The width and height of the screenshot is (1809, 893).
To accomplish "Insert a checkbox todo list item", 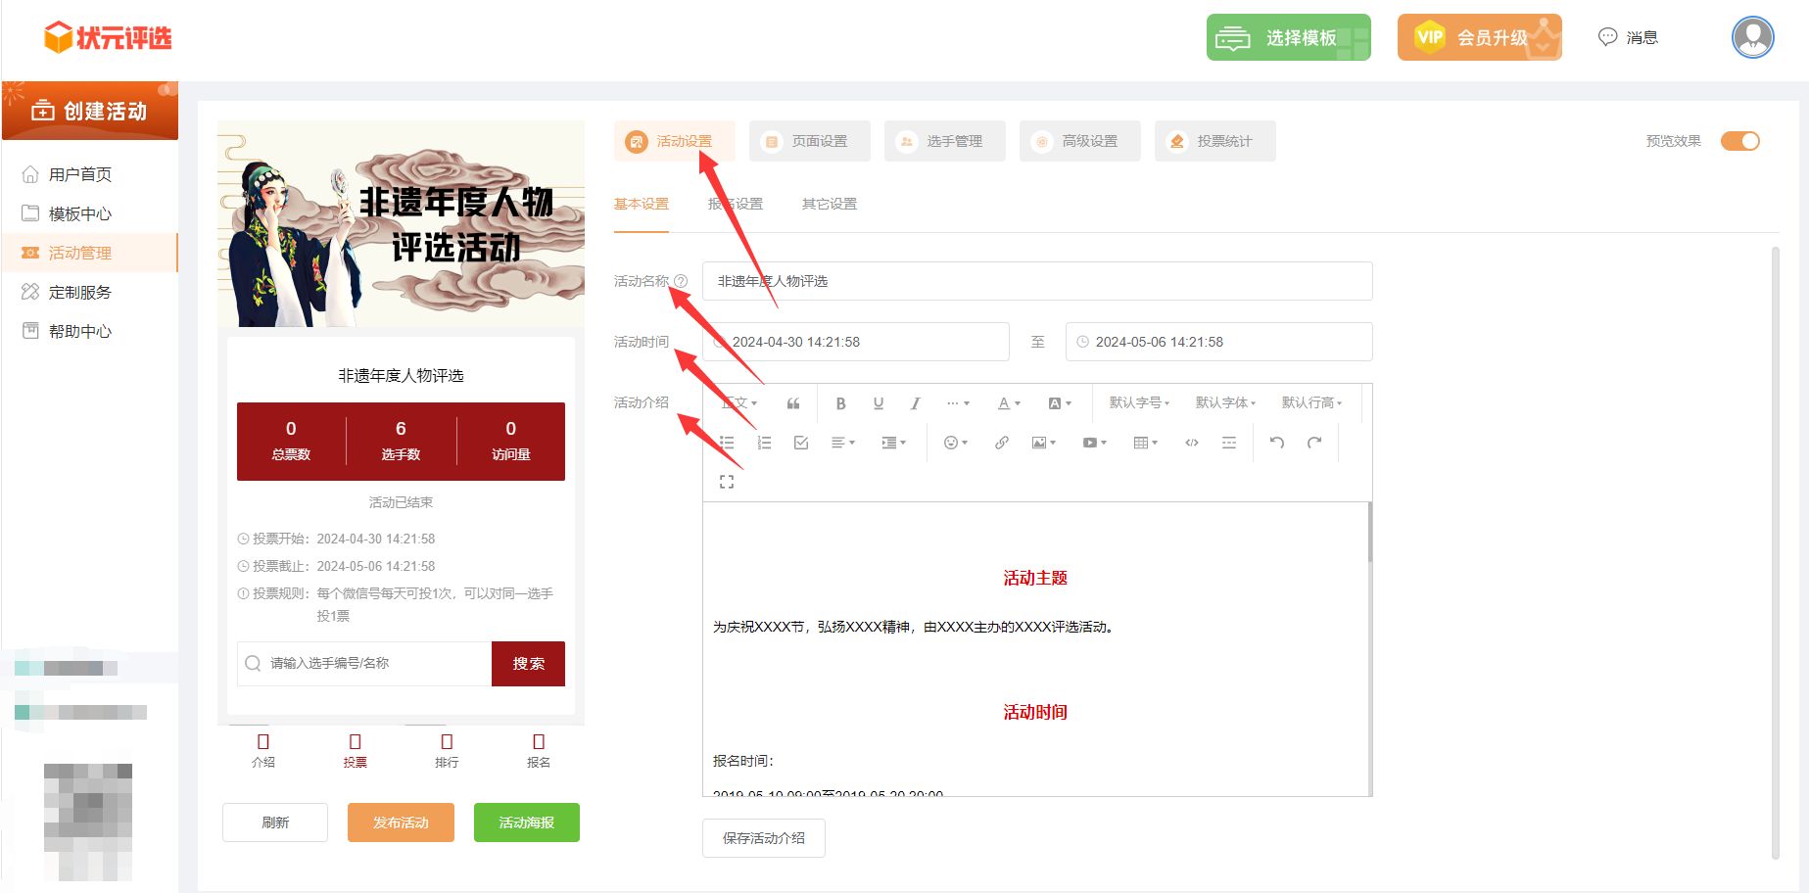I will point(801,443).
